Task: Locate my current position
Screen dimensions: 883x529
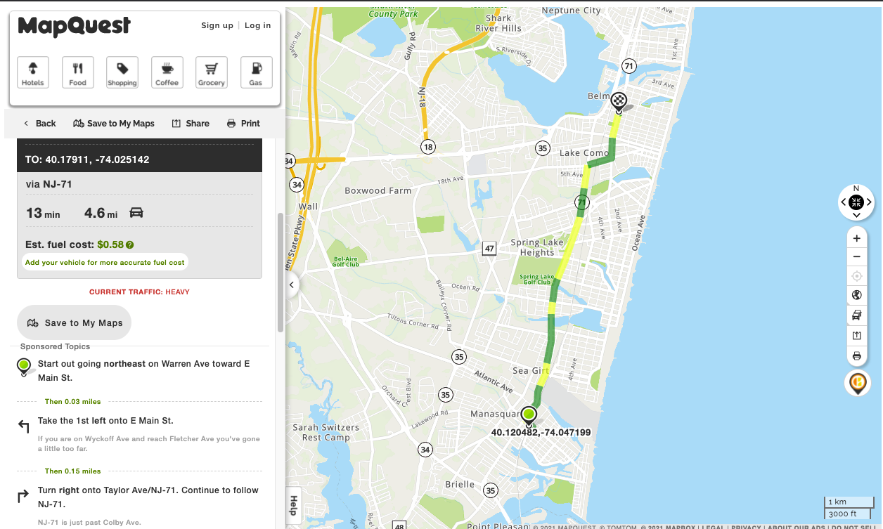Action: point(856,276)
